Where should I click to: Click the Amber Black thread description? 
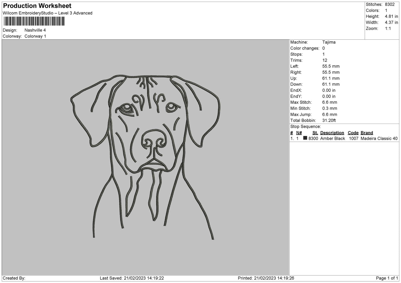pos(332,139)
